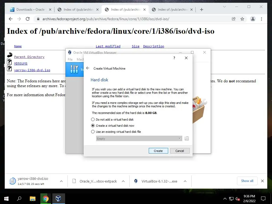Viewport: 272px width, 204px height.
Task: Switch to the Downloads – Oracle tab
Action: coord(31,10)
